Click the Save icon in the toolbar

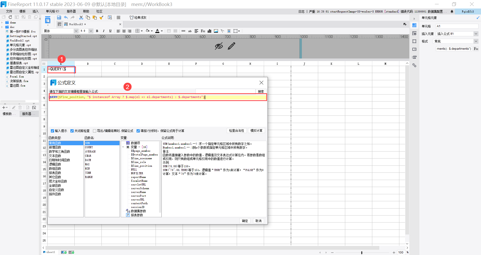[59, 17]
